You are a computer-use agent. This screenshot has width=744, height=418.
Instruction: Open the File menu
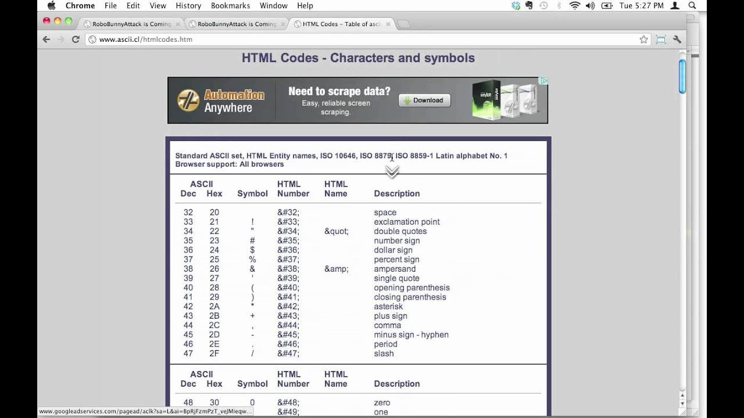(x=110, y=6)
